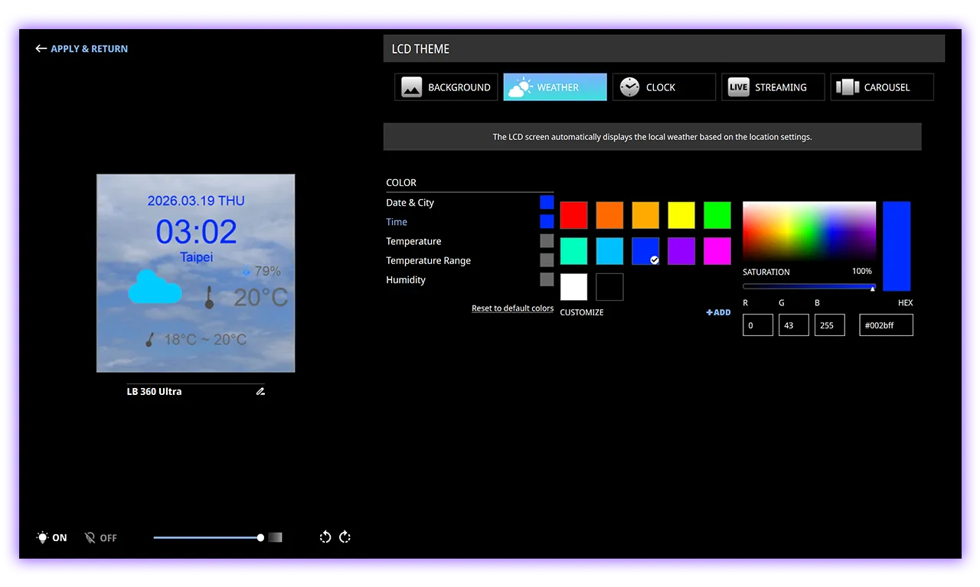
Task: Select the Temperature Range color item
Action: pos(428,260)
